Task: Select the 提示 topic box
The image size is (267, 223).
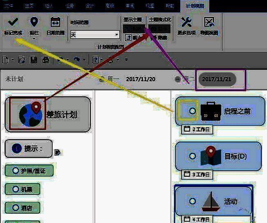Action: click(x=28, y=149)
